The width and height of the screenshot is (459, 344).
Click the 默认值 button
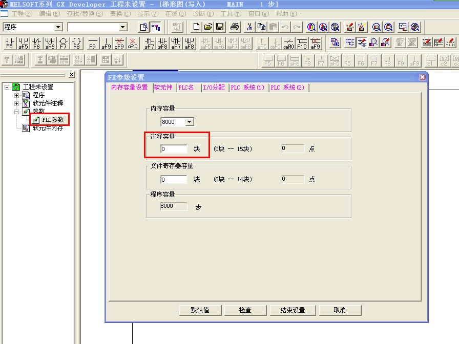tap(200, 310)
